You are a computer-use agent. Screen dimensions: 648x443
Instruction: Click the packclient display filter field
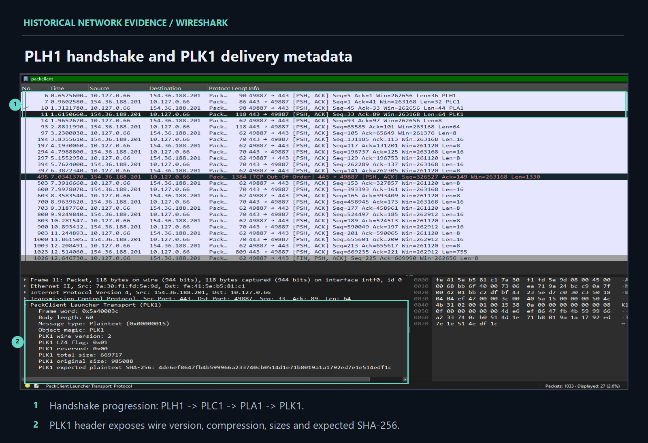(328, 79)
